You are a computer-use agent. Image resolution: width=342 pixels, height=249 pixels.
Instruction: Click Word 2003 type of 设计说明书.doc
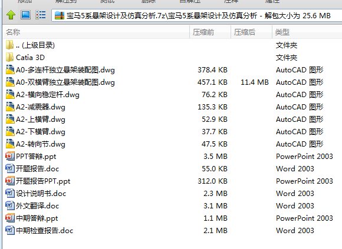tap(295, 194)
